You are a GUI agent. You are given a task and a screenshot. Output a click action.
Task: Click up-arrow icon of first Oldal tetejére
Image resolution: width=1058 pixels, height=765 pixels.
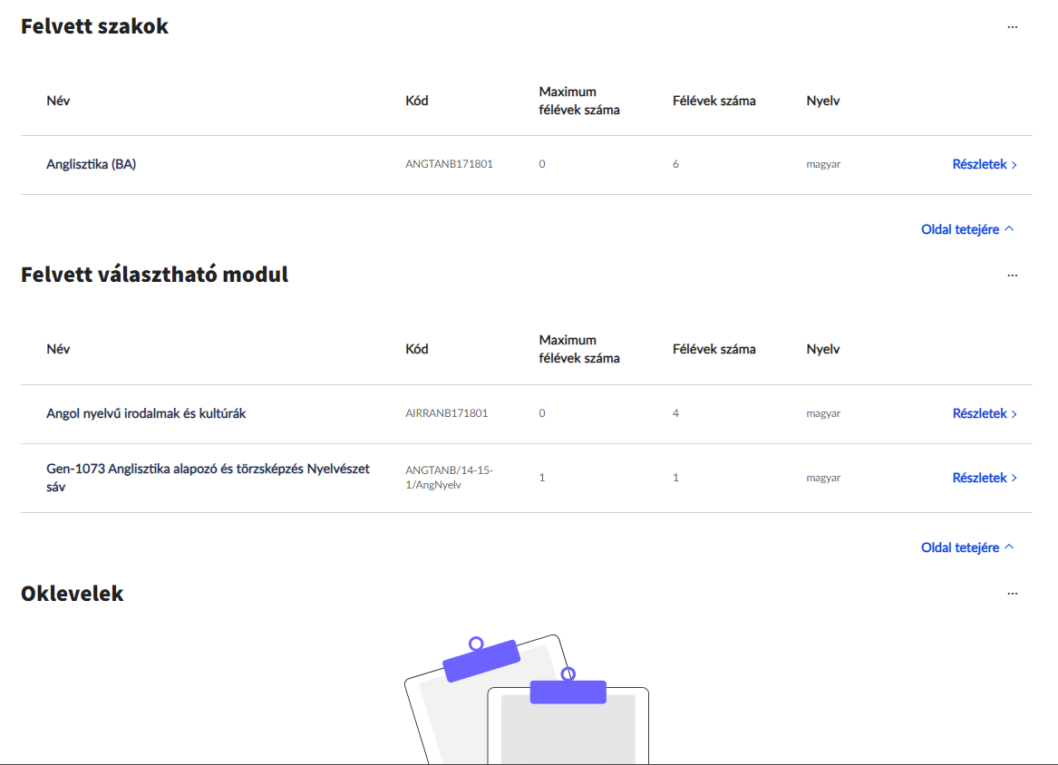pyautogui.click(x=1009, y=228)
